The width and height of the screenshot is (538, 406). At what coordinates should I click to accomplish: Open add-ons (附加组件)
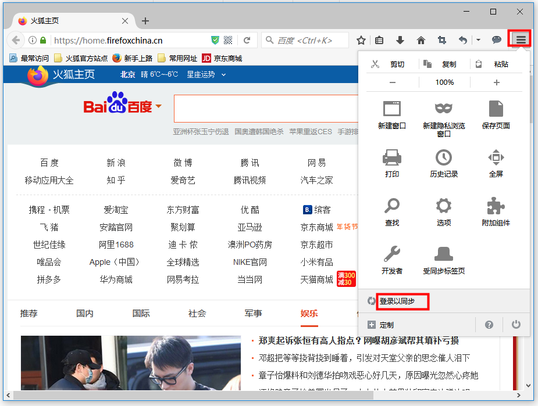[496, 212]
